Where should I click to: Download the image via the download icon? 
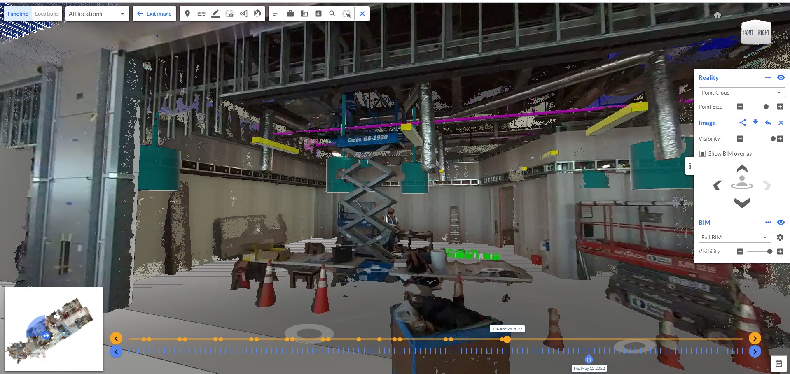(755, 123)
